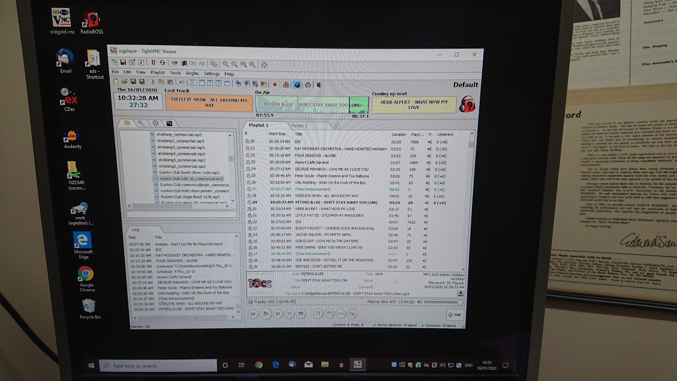Click the Play playback button
Screen dimensions: 677x381
tap(266, 314)
